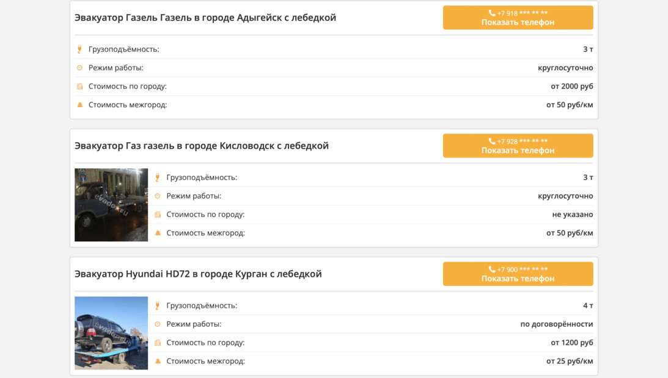
Task: Show phone number starting +7 918
Action: (518, 18)
